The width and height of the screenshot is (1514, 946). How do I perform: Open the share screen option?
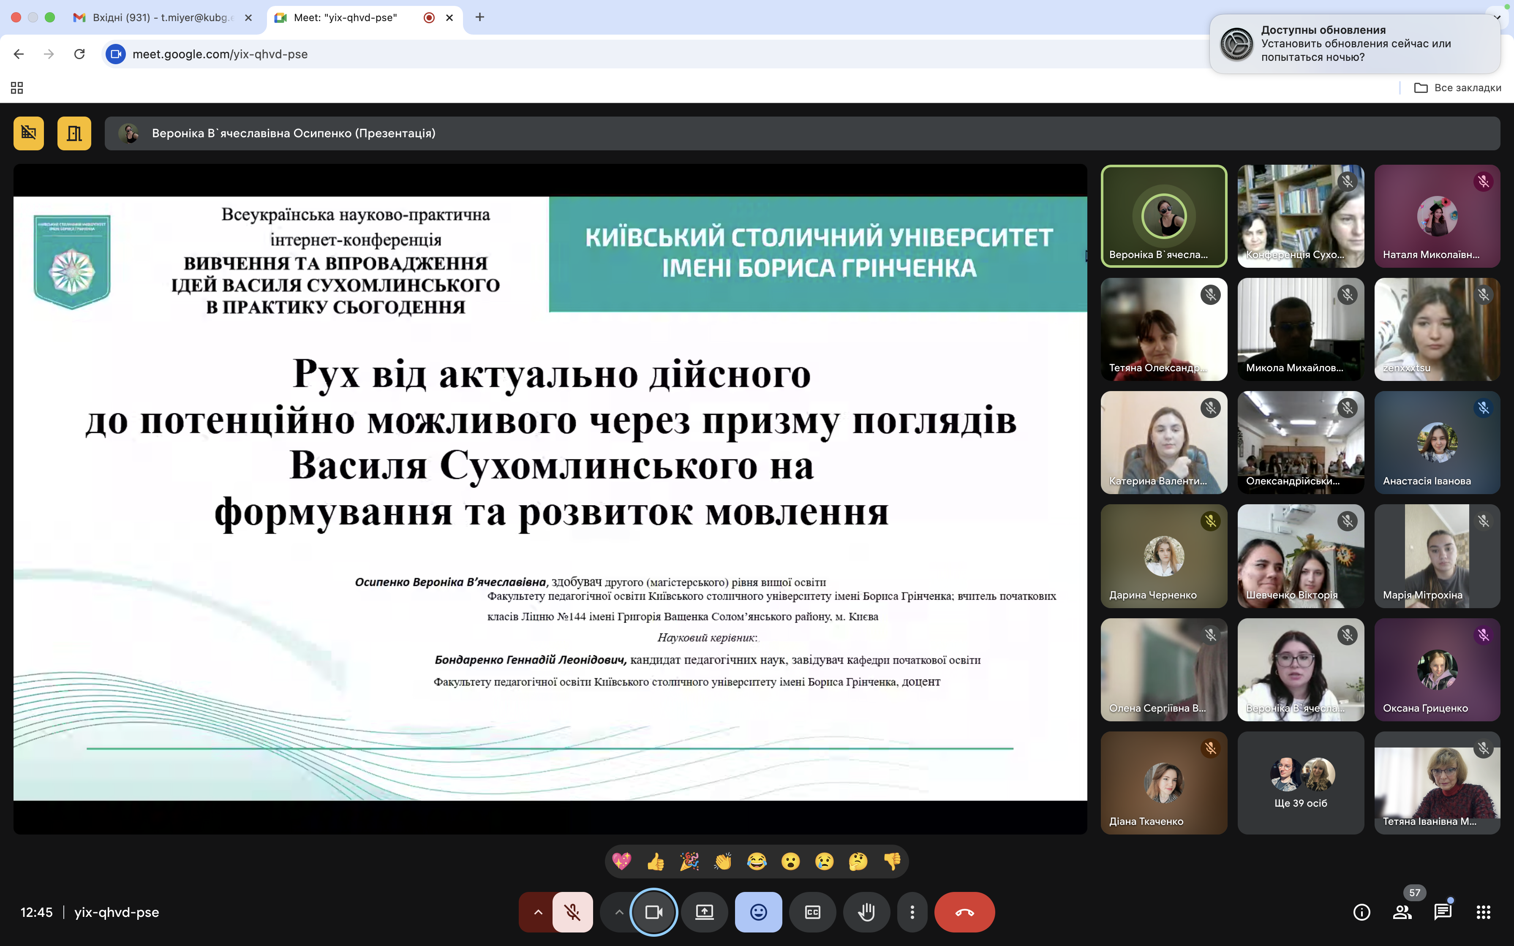click(705, 912)
